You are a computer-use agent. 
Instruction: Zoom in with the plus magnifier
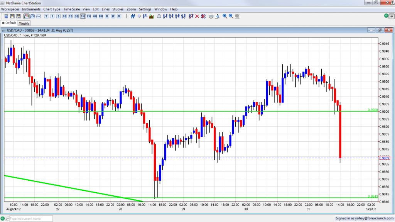pos(225,16)
